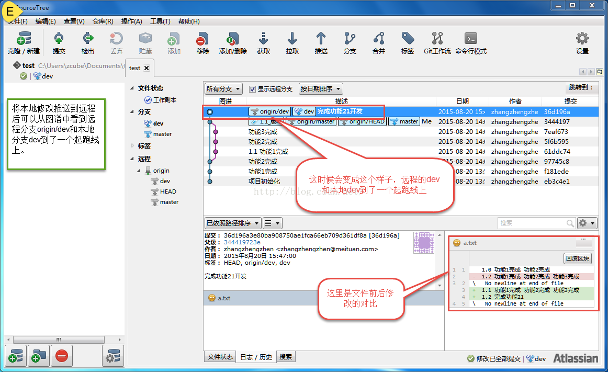Toggle the 显示远程分支 checkbox

252,89
